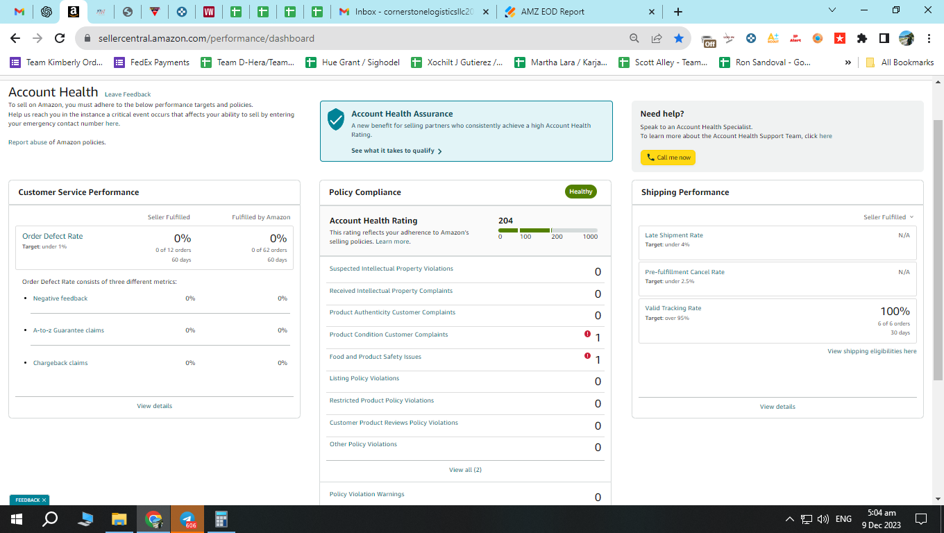Switch to the AMZ EOD Report tab

[x=580, y=12]
